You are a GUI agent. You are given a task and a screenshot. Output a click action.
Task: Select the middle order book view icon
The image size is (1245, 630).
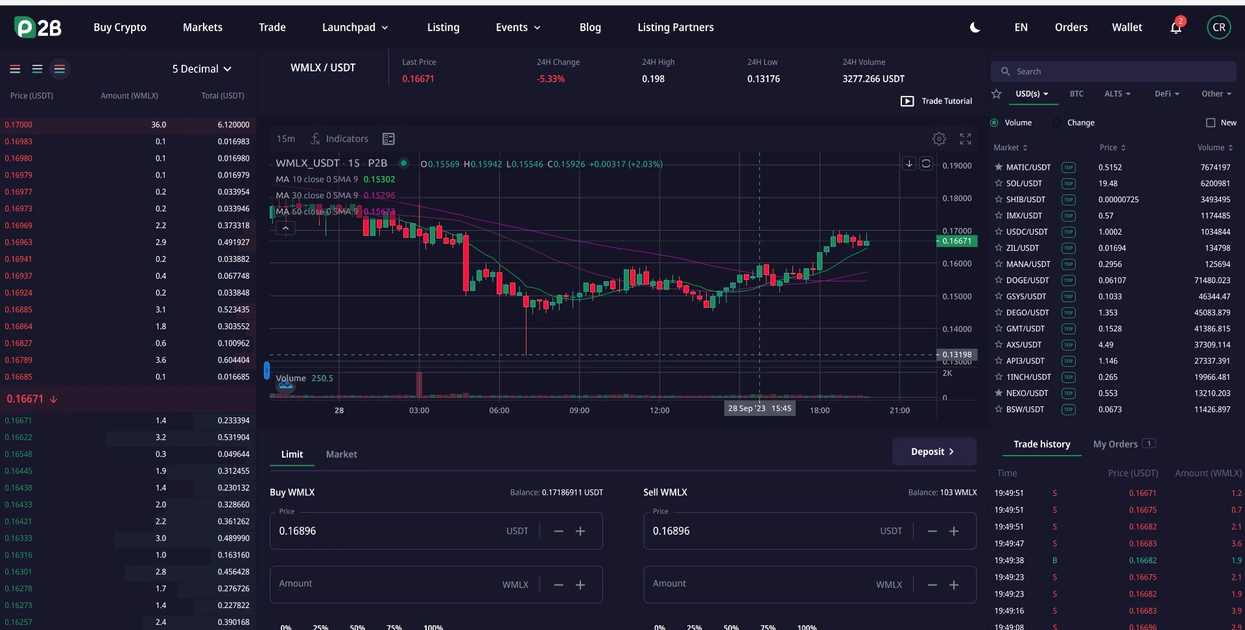[x=38, y=69]
